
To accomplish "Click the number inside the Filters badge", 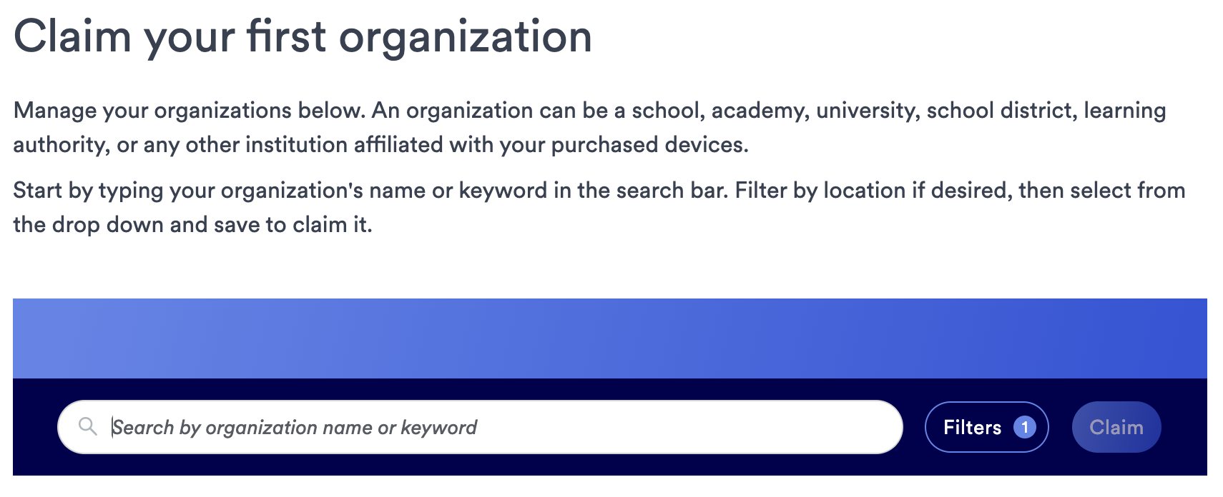I will (x=1026, y=426).
